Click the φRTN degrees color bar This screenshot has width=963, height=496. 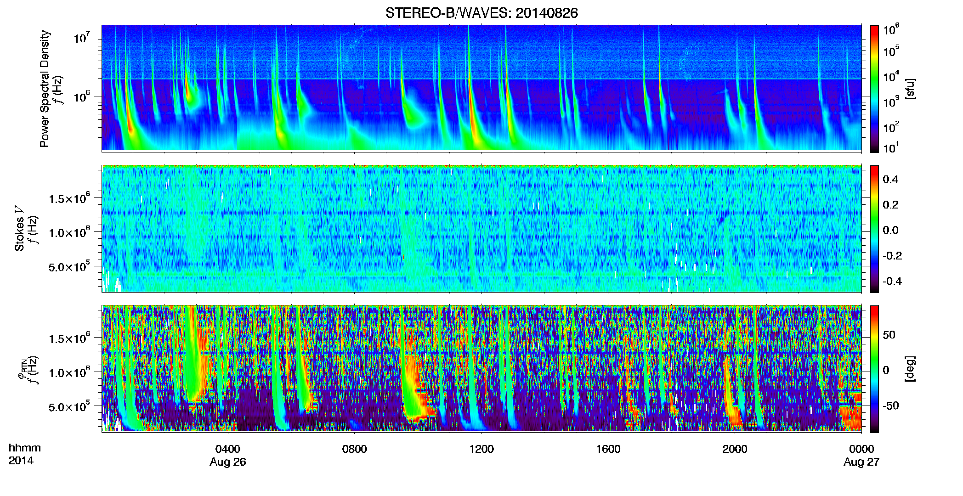874,369
